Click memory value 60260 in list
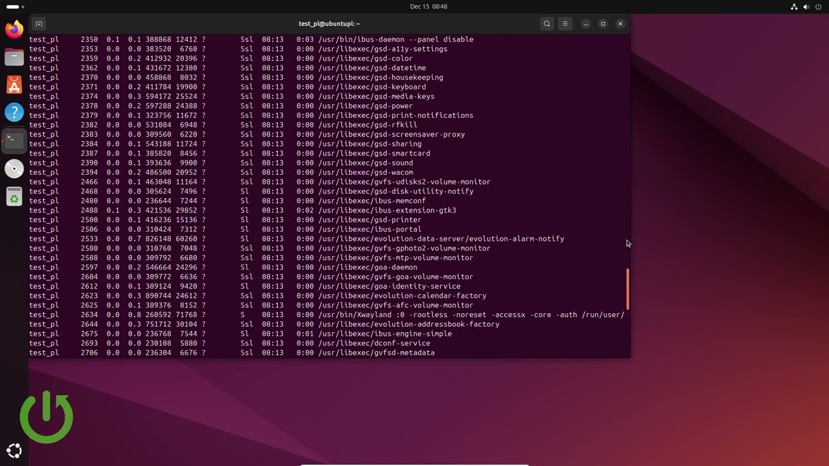This screenshot has width=829, height=466. pyautogui.click(x=186, y=239)
